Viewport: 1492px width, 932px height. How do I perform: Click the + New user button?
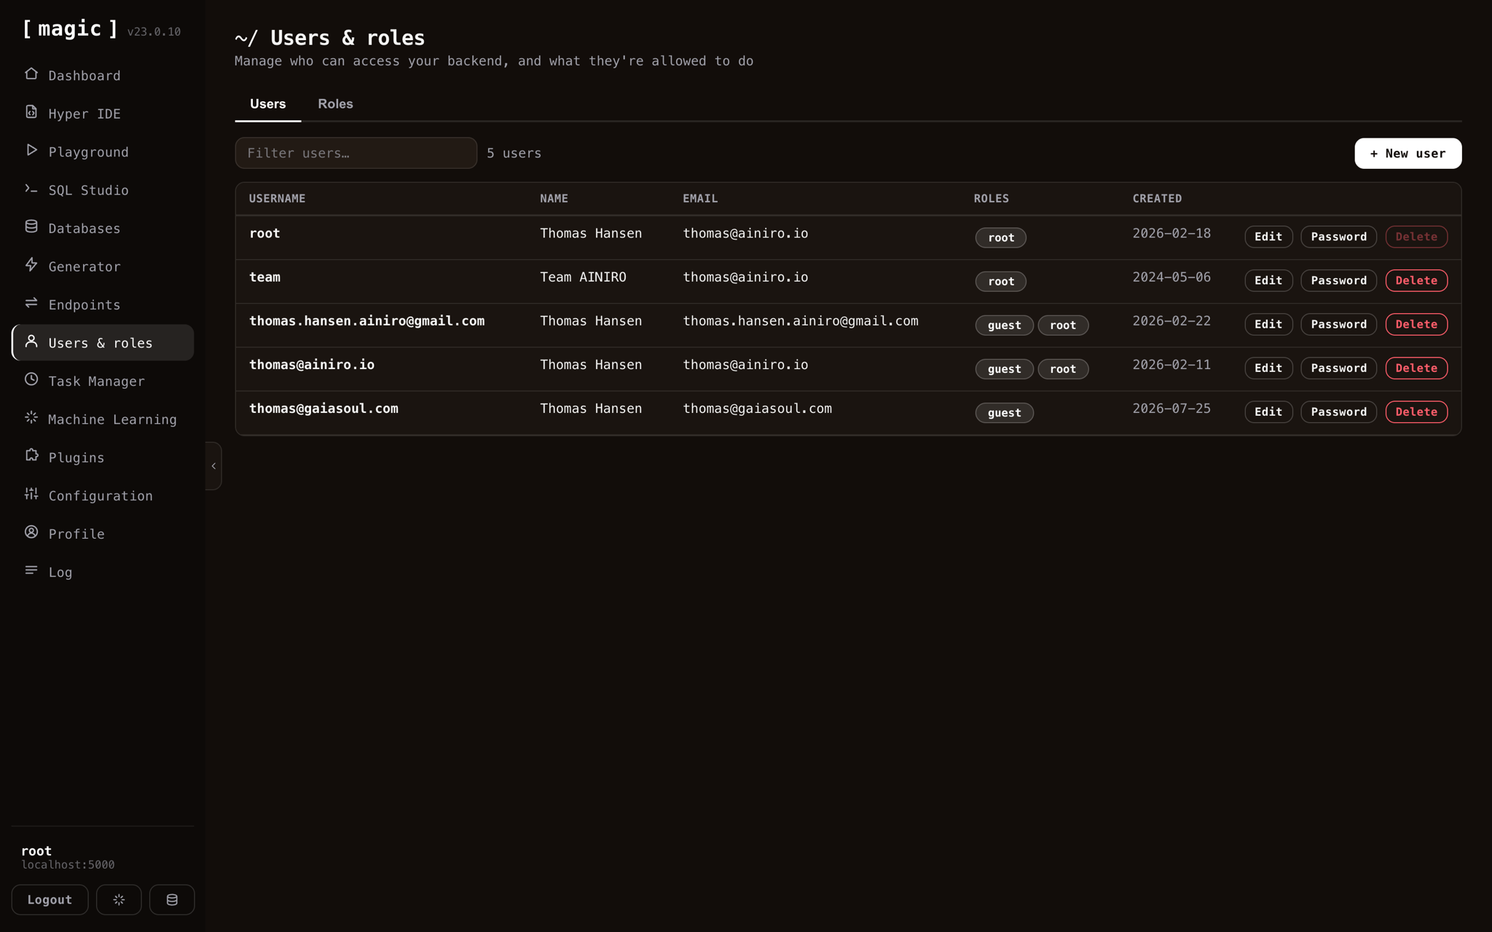coord(1407,154)
